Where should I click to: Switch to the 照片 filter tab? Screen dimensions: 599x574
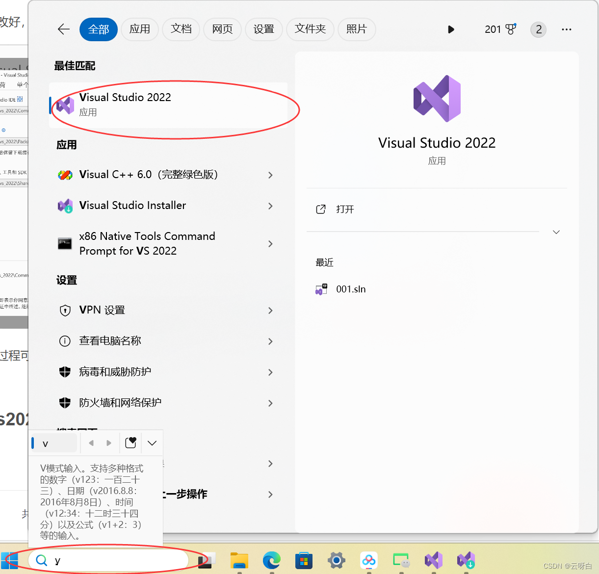(x=357, y=29)
